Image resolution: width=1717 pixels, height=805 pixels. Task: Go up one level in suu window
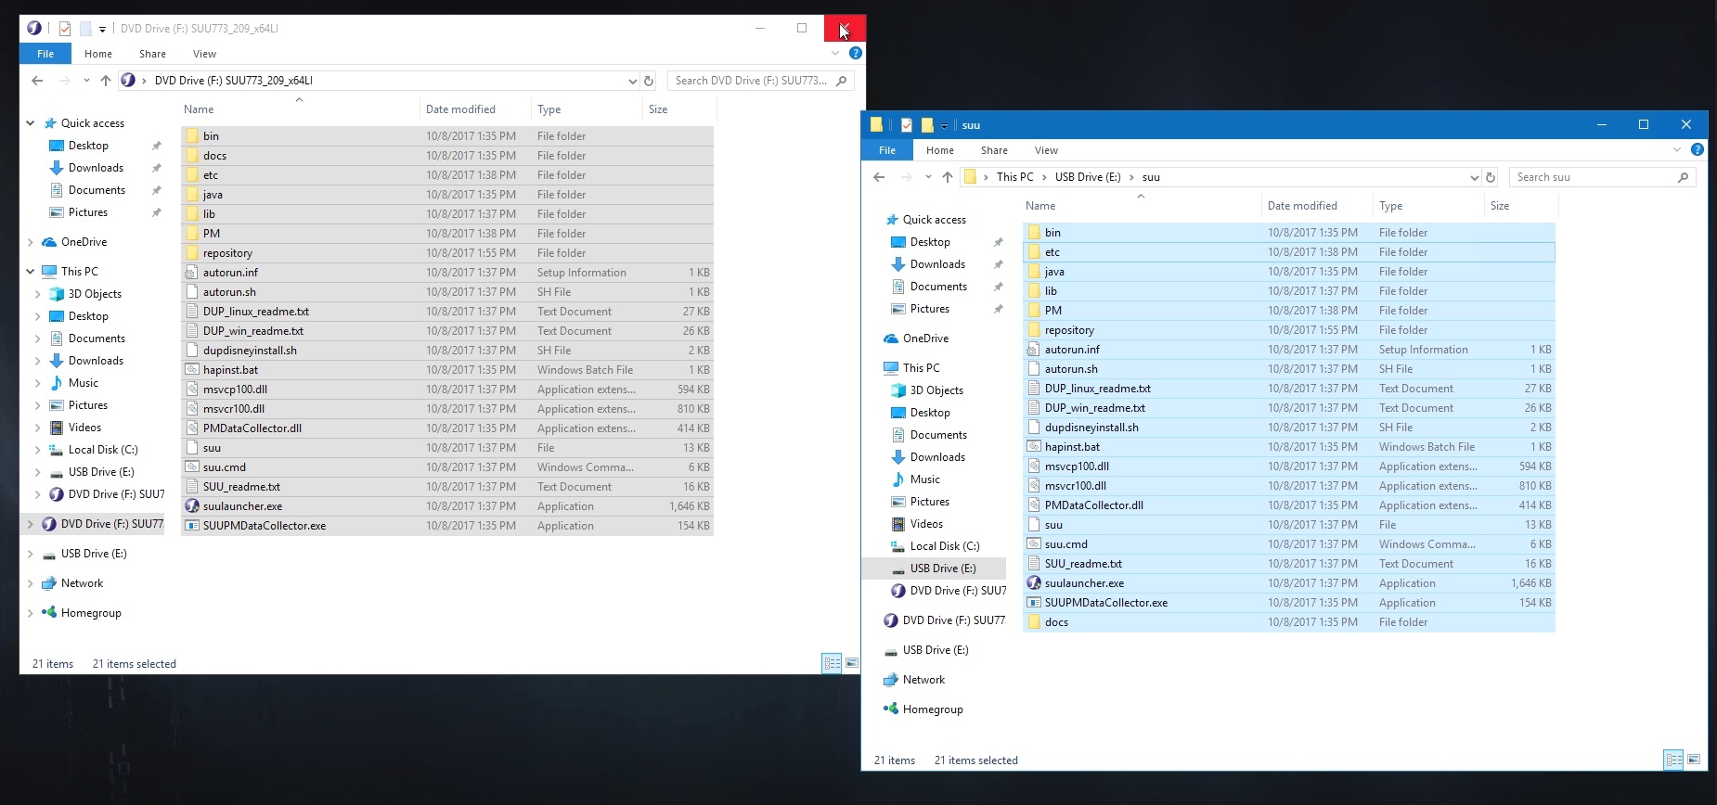pos(948,177)
